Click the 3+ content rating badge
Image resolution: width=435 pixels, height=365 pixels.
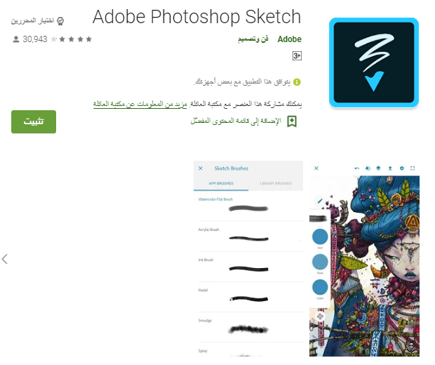(x=297, y=55)
